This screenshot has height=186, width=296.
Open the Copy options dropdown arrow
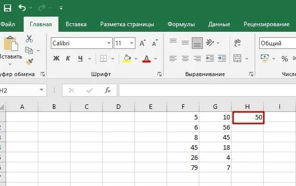coord(38,50)
